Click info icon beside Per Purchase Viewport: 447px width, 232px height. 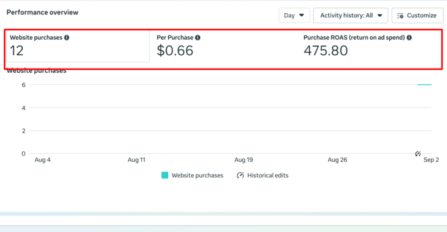click(197, 38)
